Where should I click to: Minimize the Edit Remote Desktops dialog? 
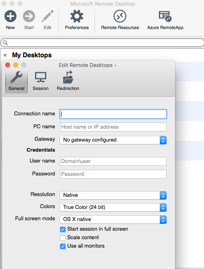coord(16,65)
